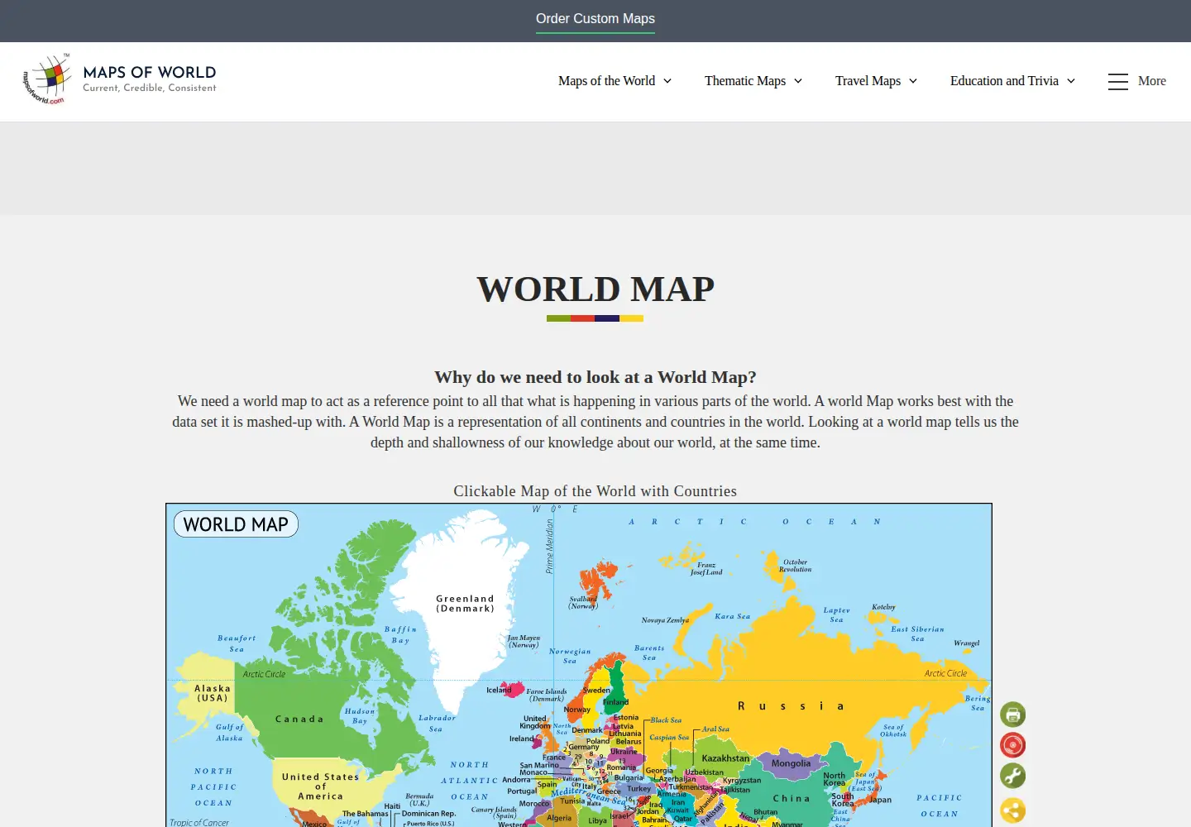Viewport: 1191px width, 827px height.
Task: Select China on the world map
Action: tap(792, 798)
